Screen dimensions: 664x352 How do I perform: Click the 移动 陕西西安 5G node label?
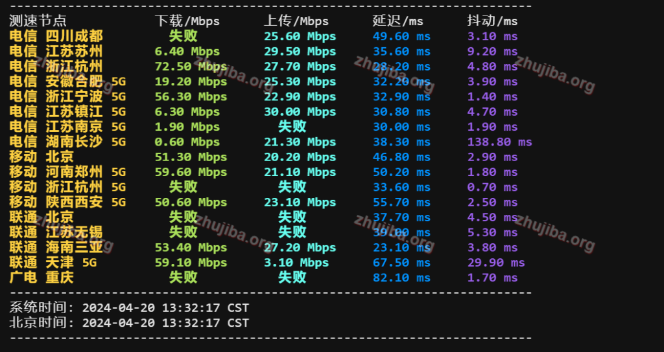67,202
